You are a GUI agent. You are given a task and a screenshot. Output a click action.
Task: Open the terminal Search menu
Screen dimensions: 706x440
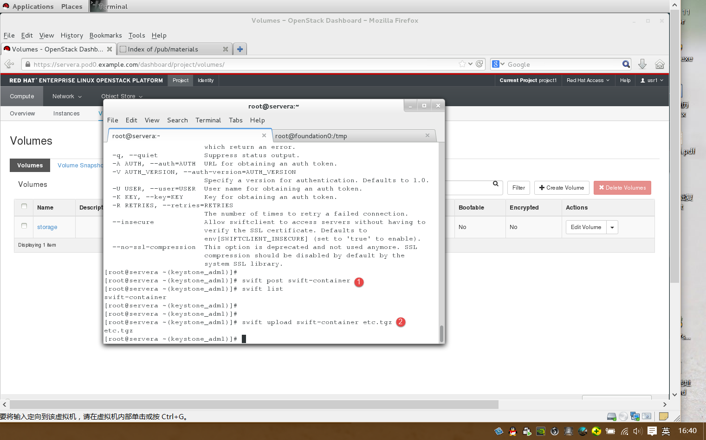177,120
